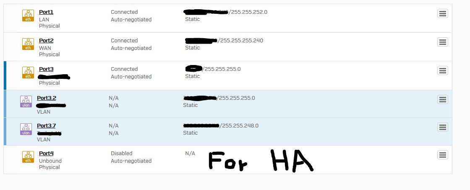Image resolution: width=470 pixels, height=190 pixels.
Task: Open hamburger menu for Port4 row
Action: [443, 155]
